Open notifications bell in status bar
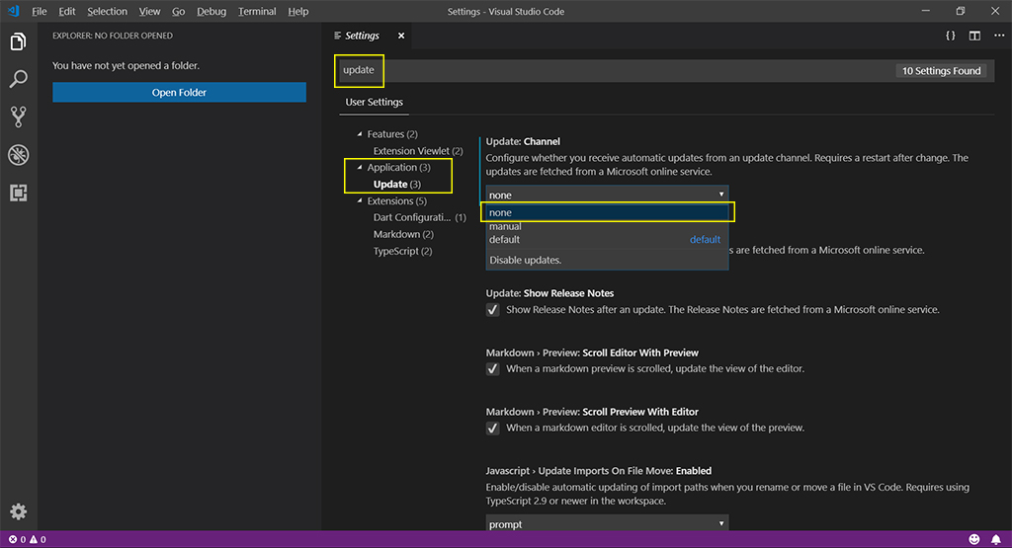The width and height of the screenshot is (1012, 548). coord(995,539)
